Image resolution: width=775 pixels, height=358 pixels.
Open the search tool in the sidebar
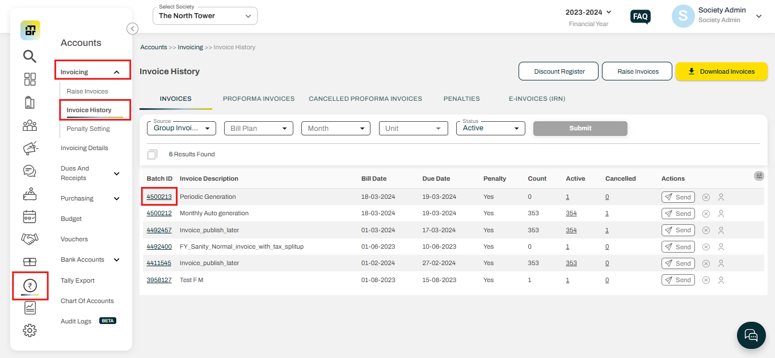point(30,56)
